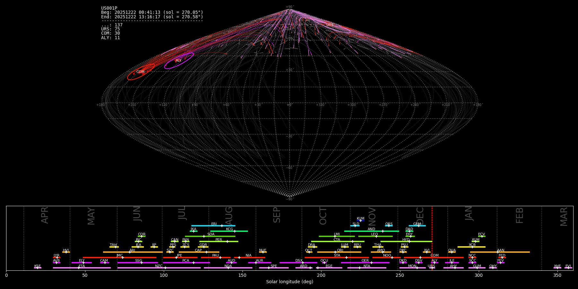578x289 pixels.
Task: Click the DEC month label in timeline
Action: coord(420,215)
